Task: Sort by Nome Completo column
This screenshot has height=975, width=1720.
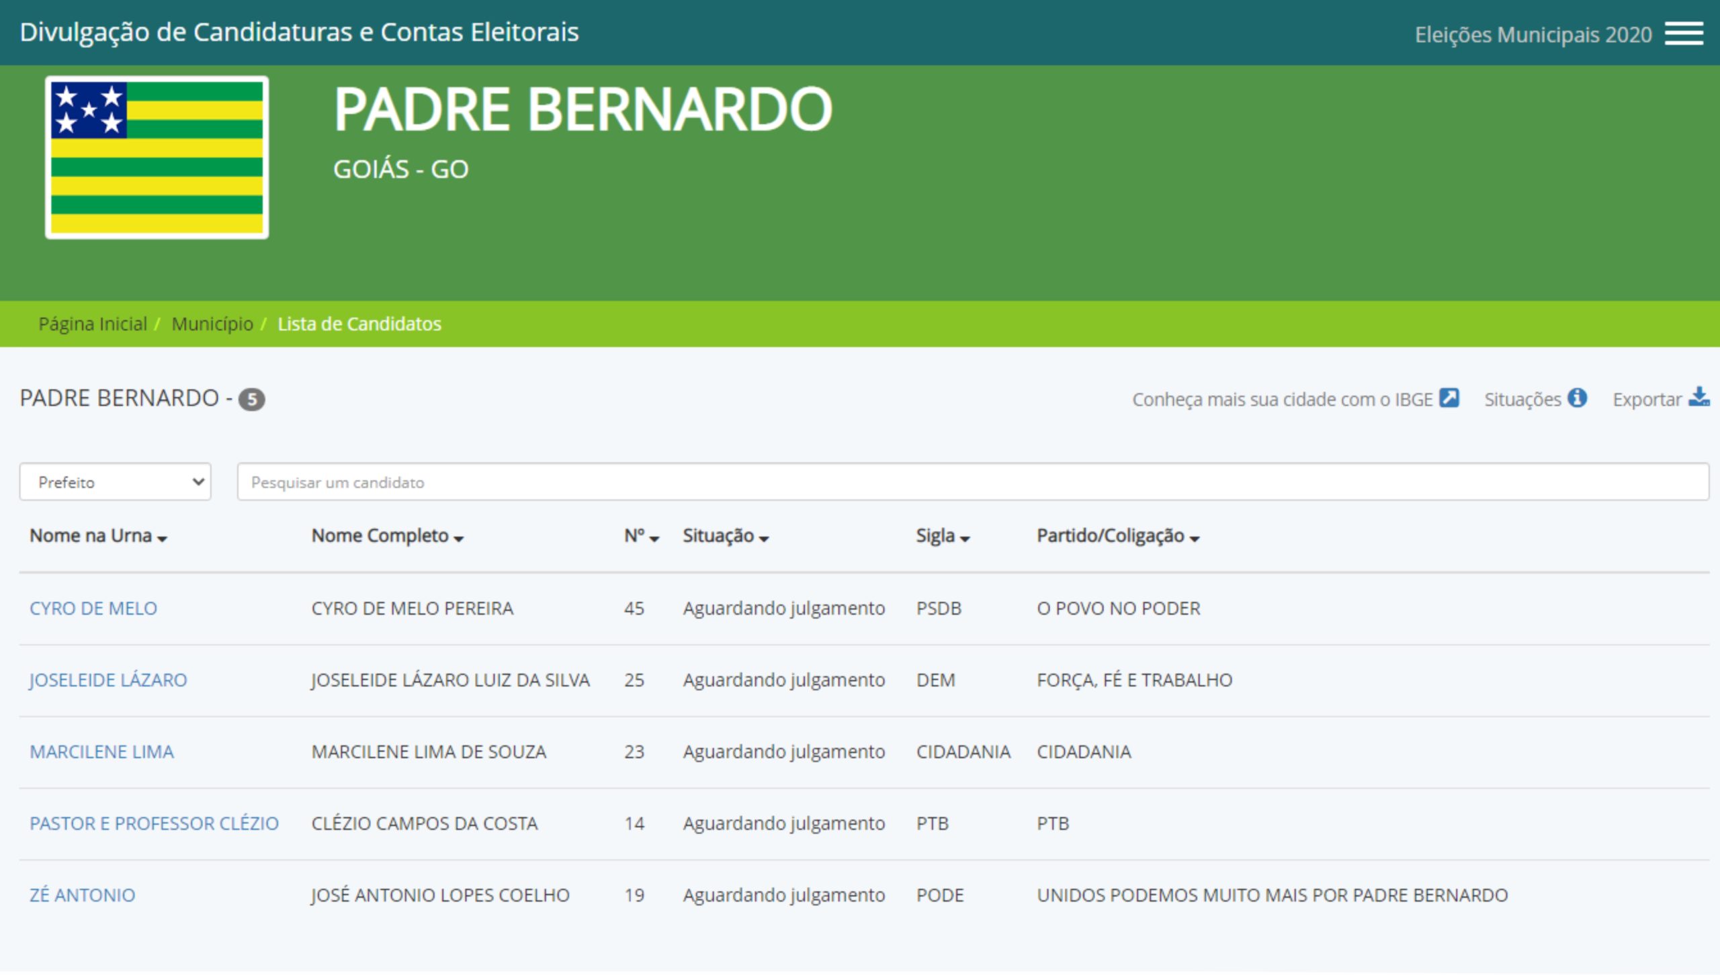Action: point(388,536)
